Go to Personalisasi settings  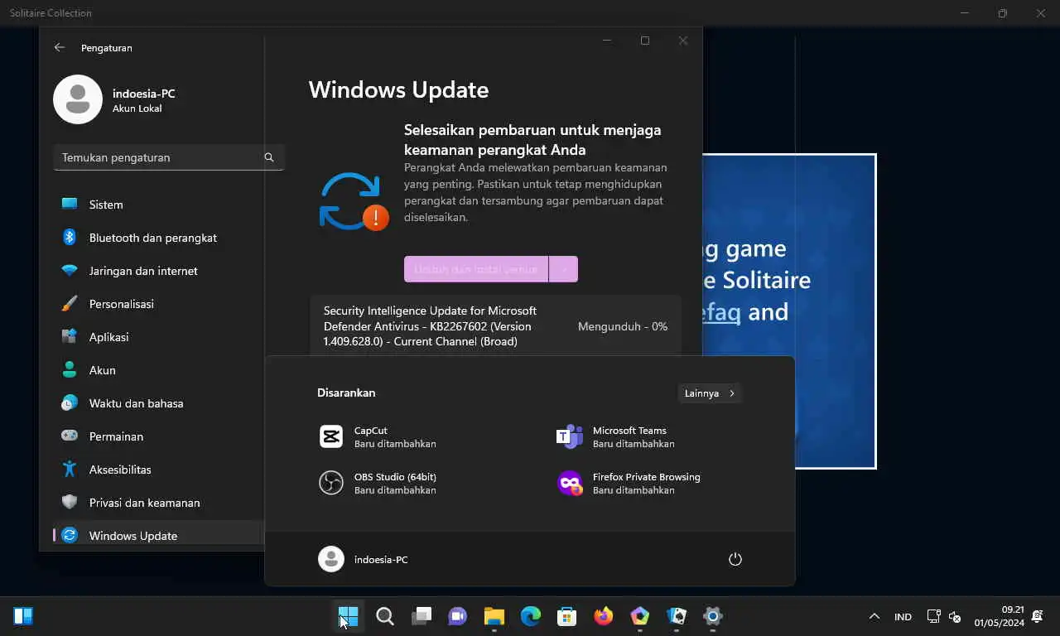point(158,304)
